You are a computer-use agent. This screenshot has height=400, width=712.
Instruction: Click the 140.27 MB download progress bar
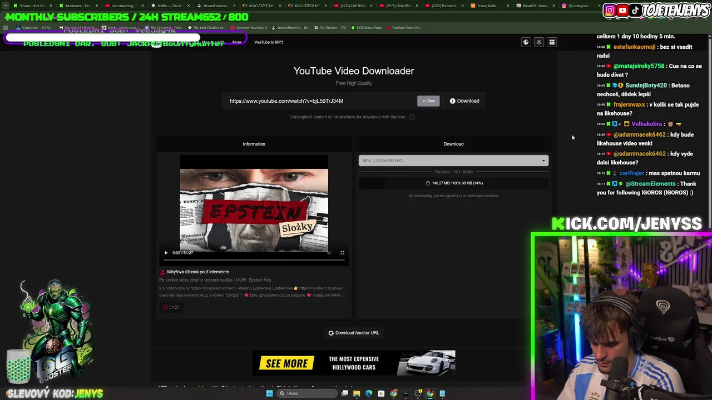tap(453, 183)
